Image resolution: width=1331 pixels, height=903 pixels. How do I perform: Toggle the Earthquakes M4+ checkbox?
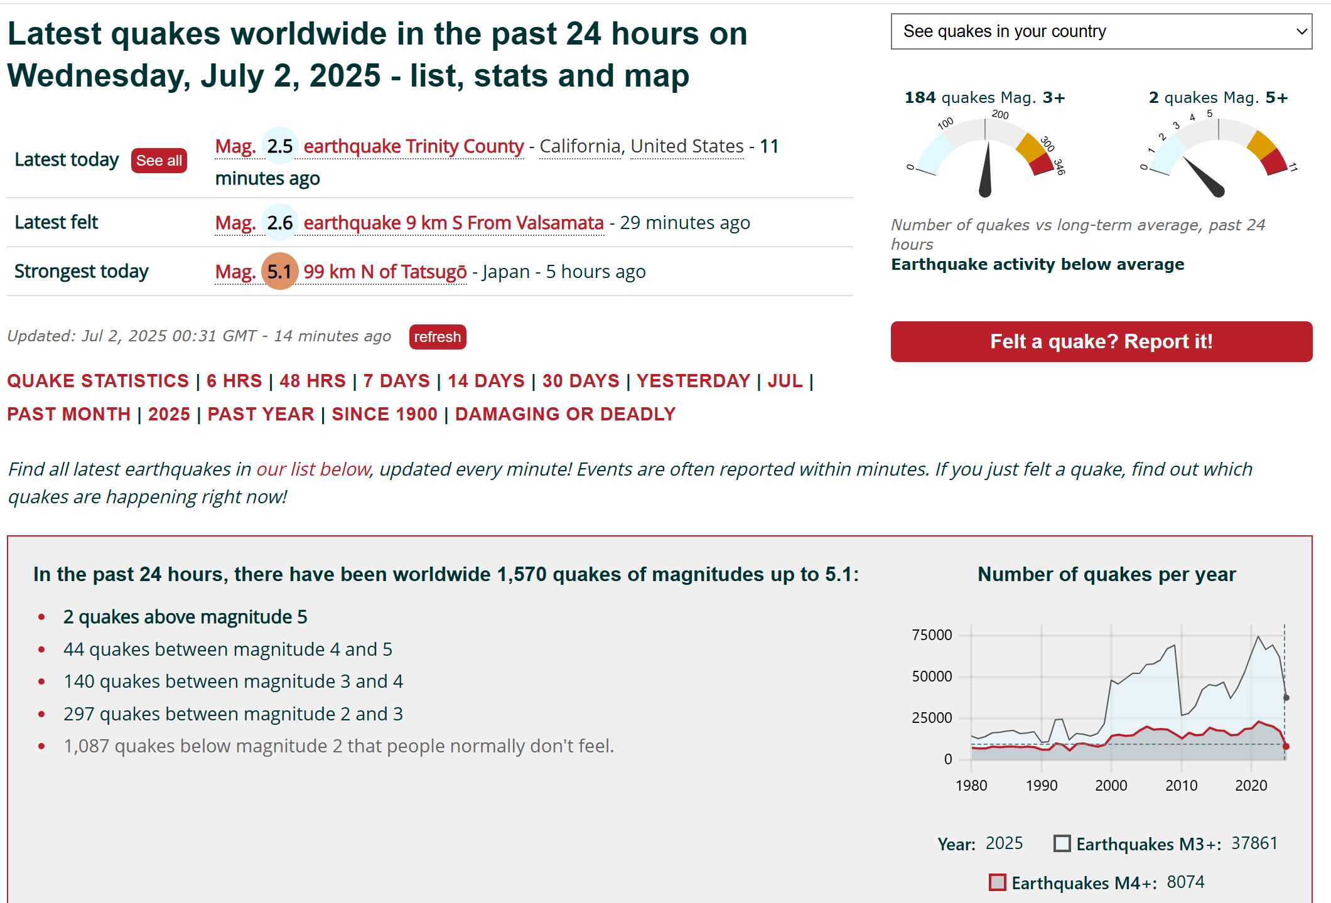pyautogui.click(x=998, y=882)
